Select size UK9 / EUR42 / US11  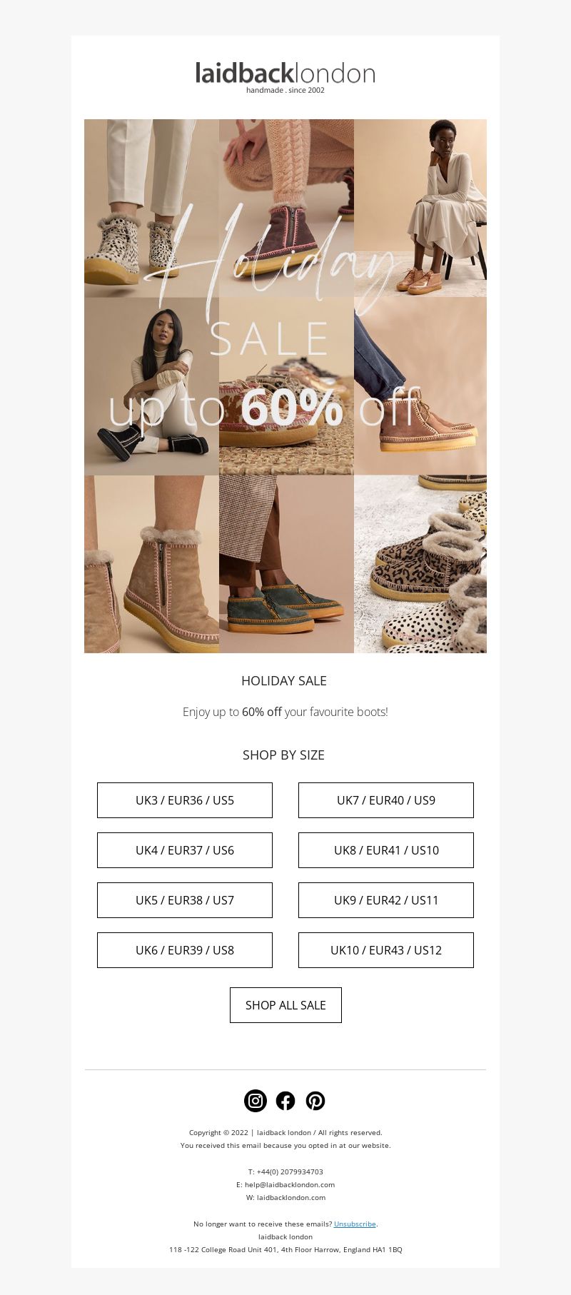[386, 900]
